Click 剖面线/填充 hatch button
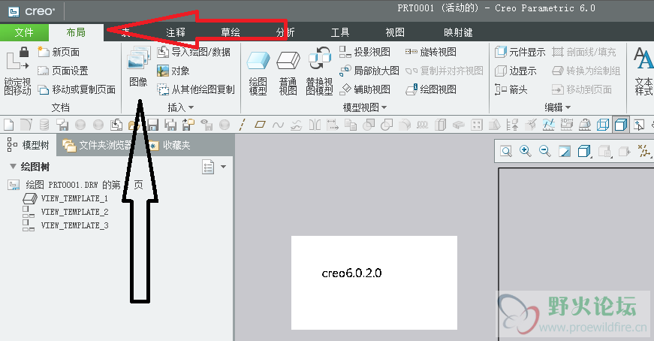The height and width of the screenshot is (341, 654). (584, 52)
